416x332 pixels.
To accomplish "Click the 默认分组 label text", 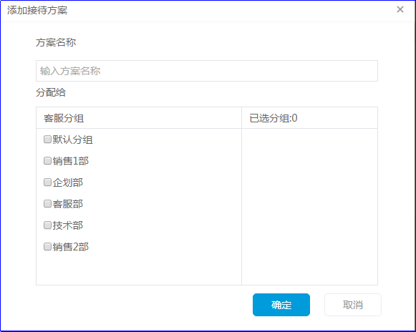I will (72, 140).
